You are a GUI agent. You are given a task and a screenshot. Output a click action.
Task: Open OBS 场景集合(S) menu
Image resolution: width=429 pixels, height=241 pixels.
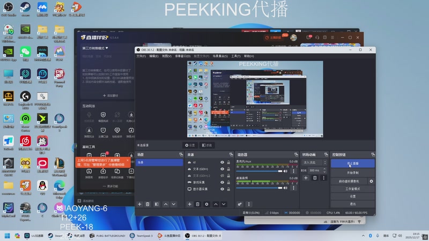pyautogui.click(x=220, y=56)
